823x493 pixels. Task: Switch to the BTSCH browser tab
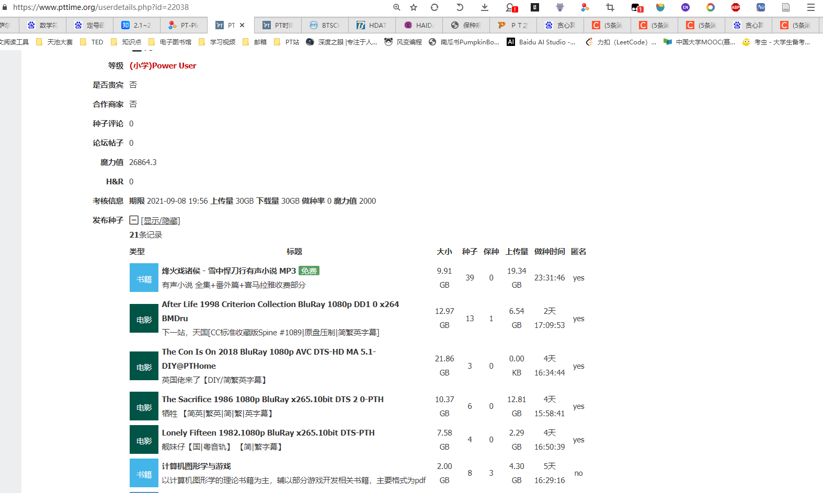click(x=325, y=25)
